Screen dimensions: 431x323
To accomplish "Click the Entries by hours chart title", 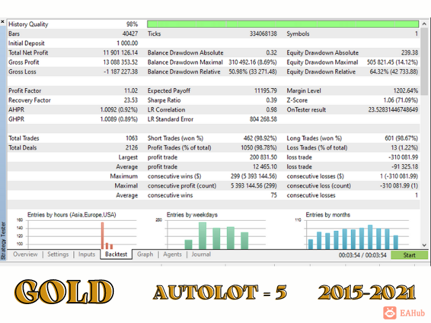I will point(72,215).
